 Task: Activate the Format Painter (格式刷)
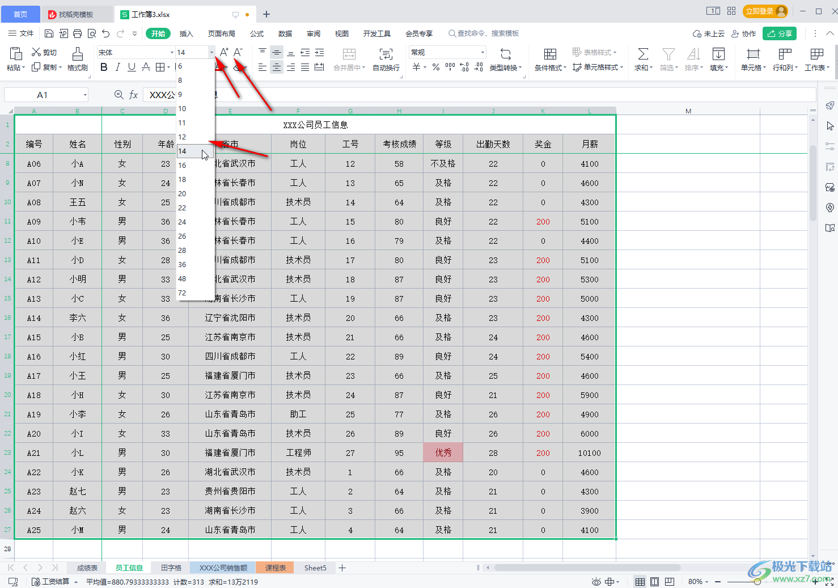click(78, 59)
